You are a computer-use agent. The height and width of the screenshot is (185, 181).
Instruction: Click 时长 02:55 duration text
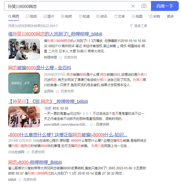60,108
